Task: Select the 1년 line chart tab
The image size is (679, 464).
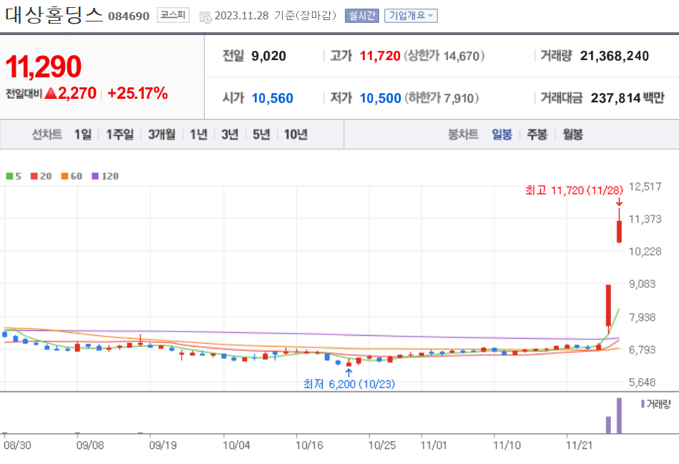Action: 199,135
